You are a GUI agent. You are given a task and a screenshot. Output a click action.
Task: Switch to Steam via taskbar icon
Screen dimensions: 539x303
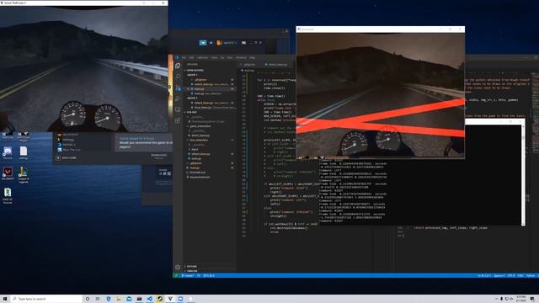160,299
